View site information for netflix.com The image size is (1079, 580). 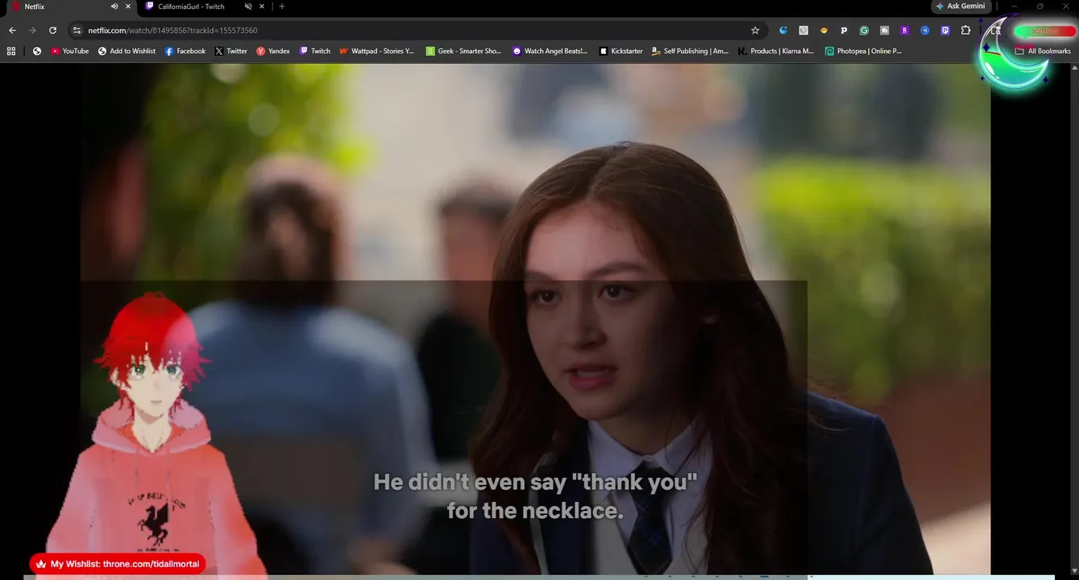click(77, 31)
